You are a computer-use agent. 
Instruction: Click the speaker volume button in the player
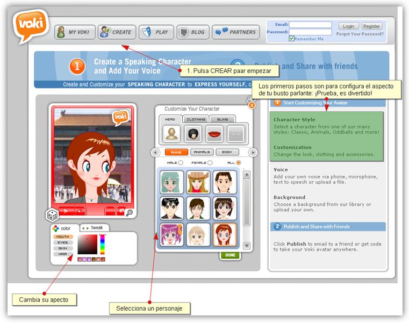tap(80, 211)
